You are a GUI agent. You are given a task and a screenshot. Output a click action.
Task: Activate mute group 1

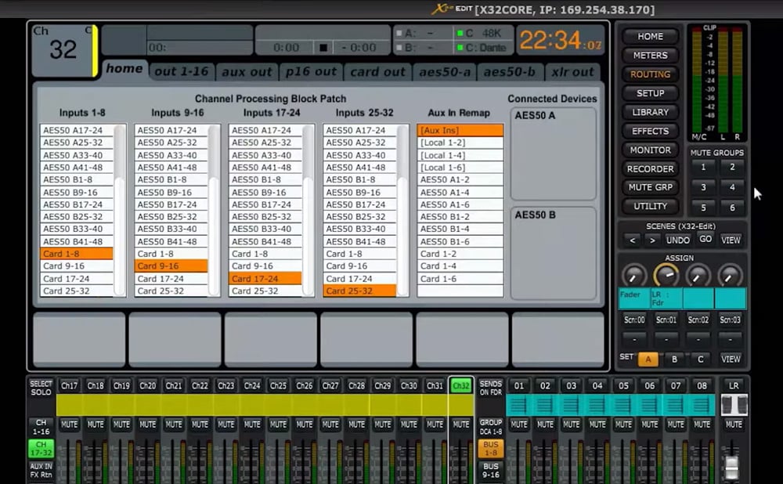click(703, 168)
